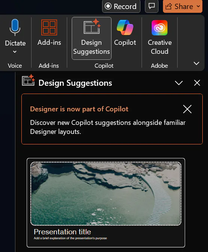The height and width of the screenshot is (252, 208).
Task: Click the Dictate microphone icon
Action: [x=15, y=27]
